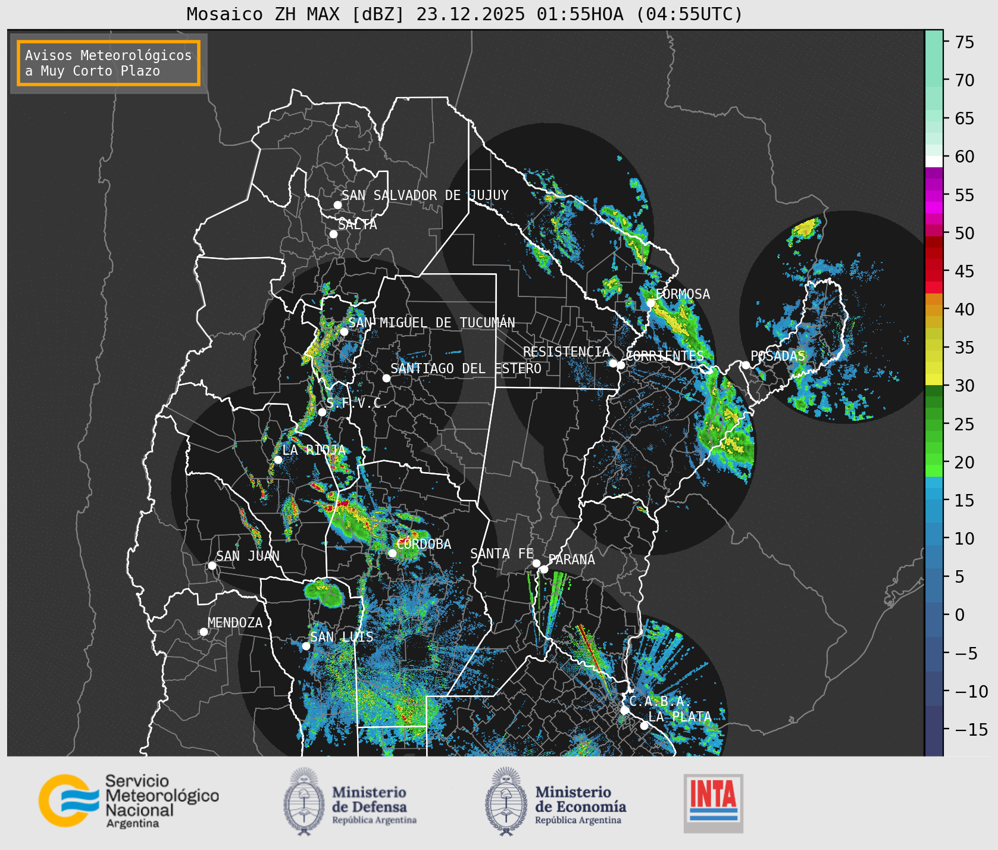Click the FORMOSA label text
Image resolution: width=998 pixels, height=850 pixels.
tap(683, 294)
